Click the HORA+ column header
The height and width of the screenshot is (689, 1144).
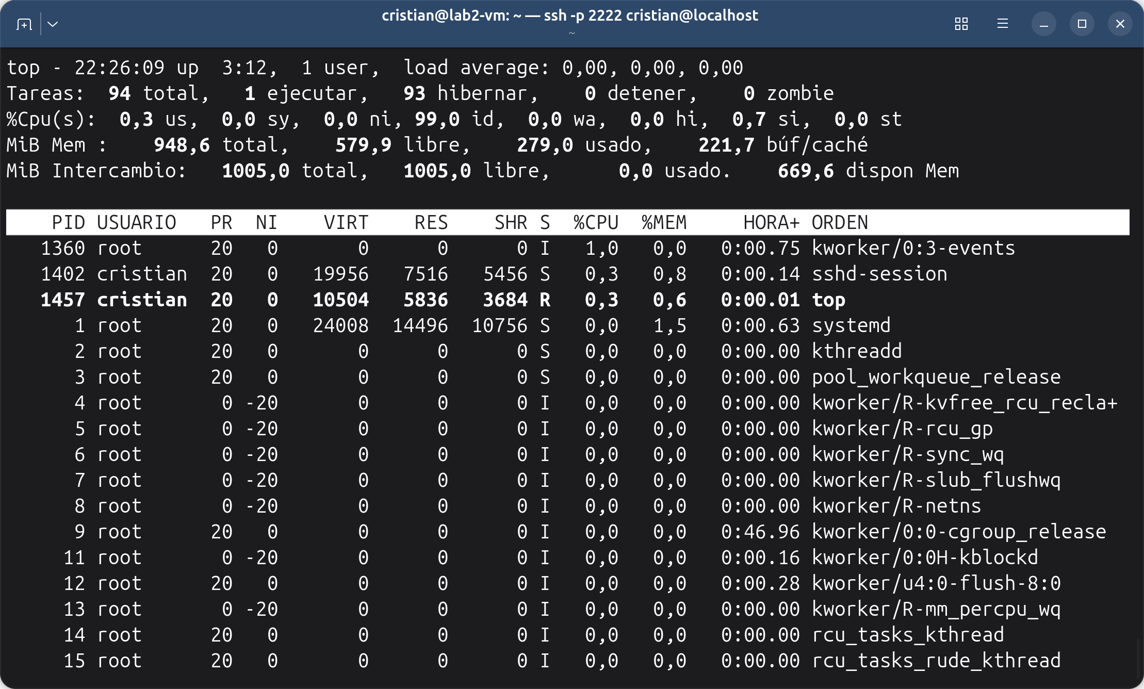771,222
